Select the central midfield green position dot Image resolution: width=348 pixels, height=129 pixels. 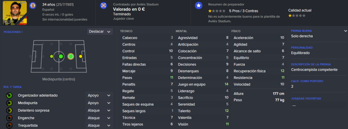click(x=61, y=57)
